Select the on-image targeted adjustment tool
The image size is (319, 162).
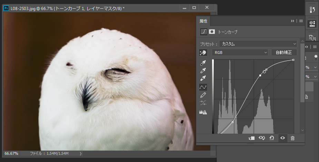[203, 53]
